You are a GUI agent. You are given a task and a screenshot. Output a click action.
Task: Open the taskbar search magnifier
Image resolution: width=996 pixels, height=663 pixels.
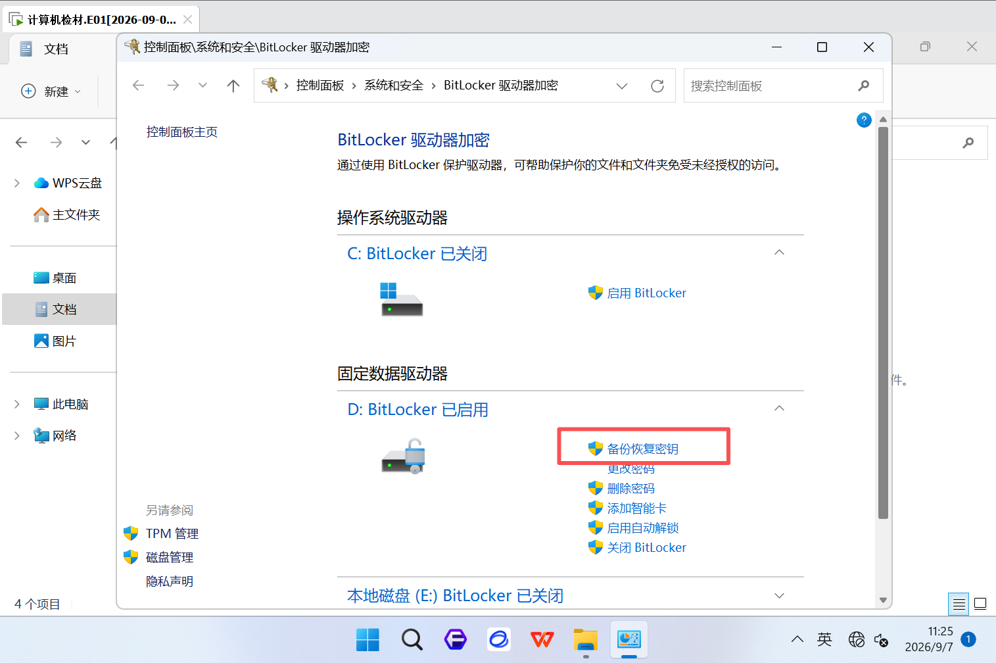click(412, 639)
